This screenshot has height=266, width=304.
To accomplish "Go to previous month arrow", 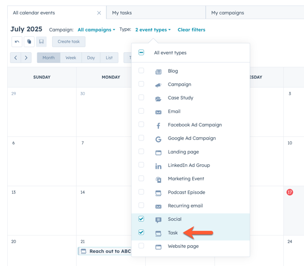I will (x=16, y=58).
